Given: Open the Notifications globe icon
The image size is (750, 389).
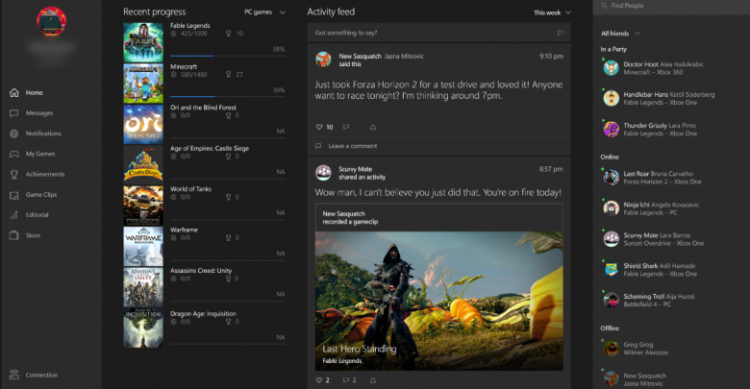Looking at the screenshot, I should click(14, 134).
